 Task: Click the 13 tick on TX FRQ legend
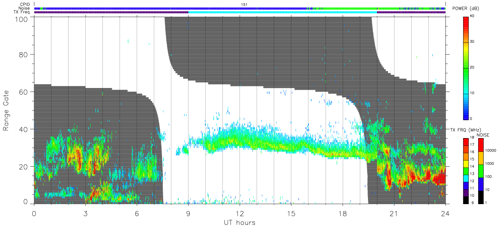472,174
